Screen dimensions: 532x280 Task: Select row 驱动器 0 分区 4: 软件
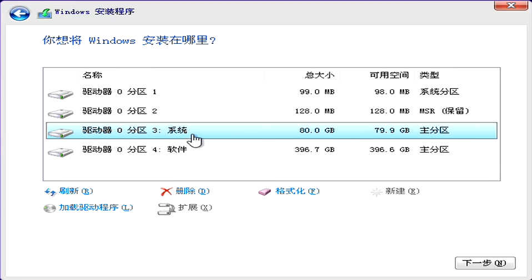tap(134, 150)
